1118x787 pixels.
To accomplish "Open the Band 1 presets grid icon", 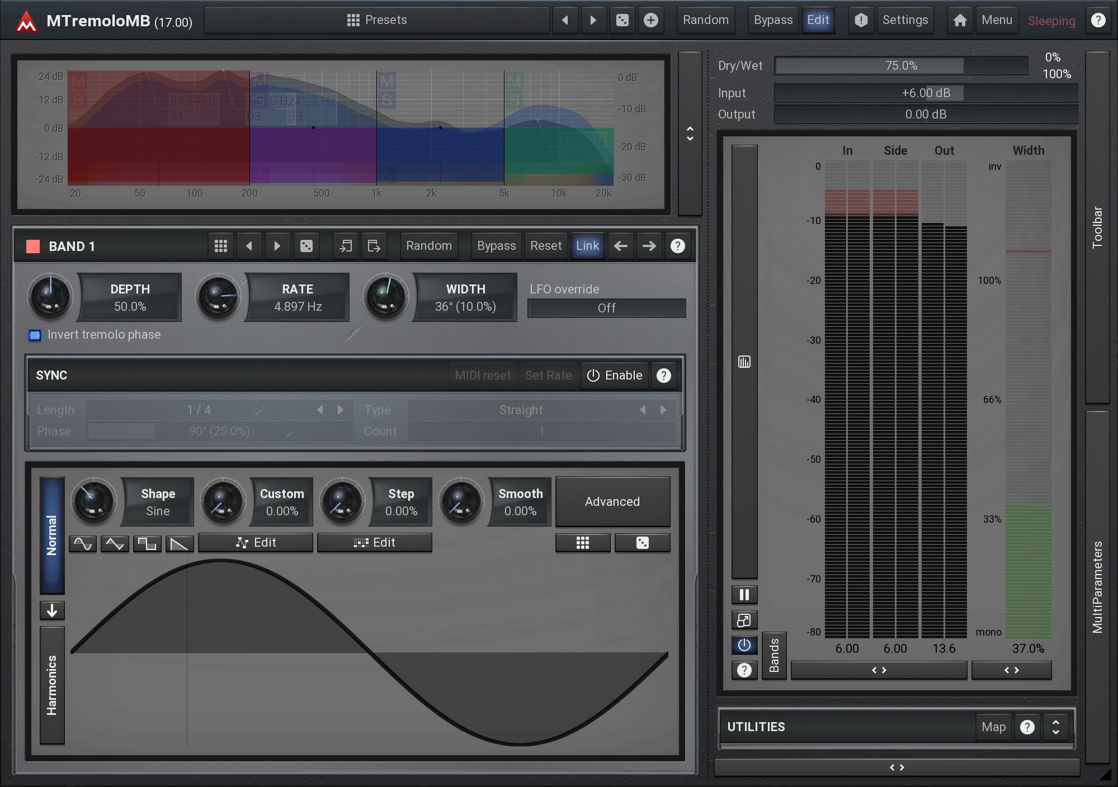I will pyautogui.click(x=221, y=246).
